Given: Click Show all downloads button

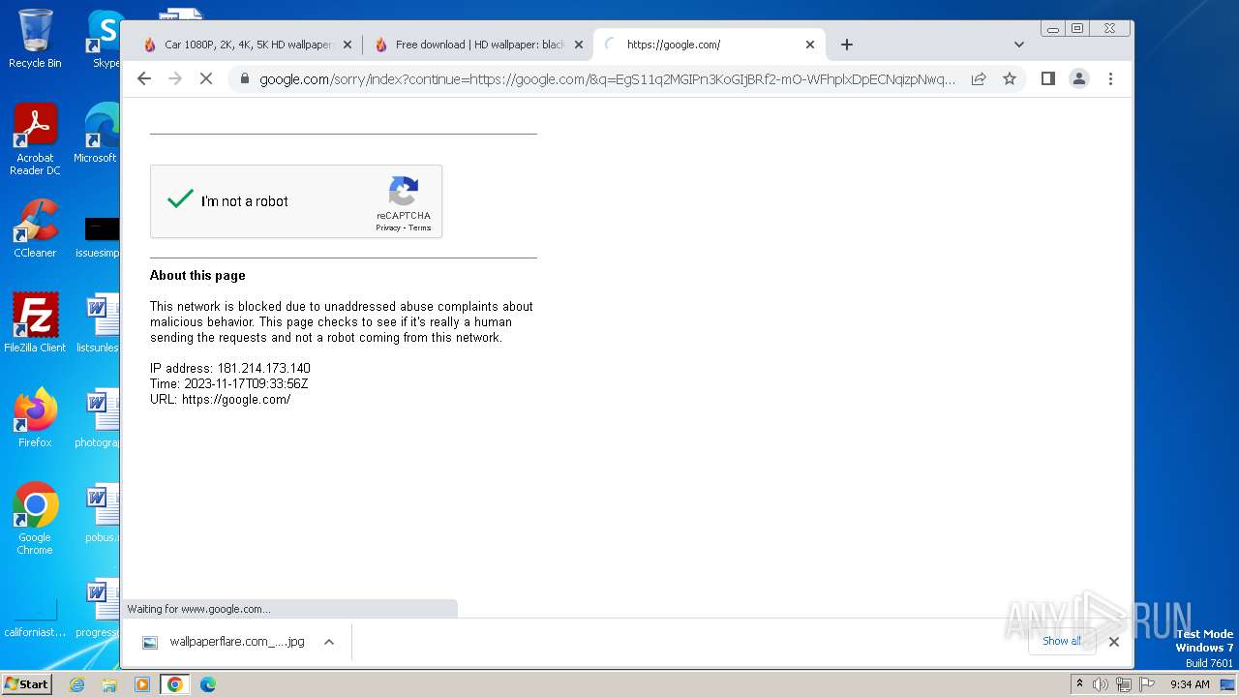Looking at the screenshot, I should 1062,641.
